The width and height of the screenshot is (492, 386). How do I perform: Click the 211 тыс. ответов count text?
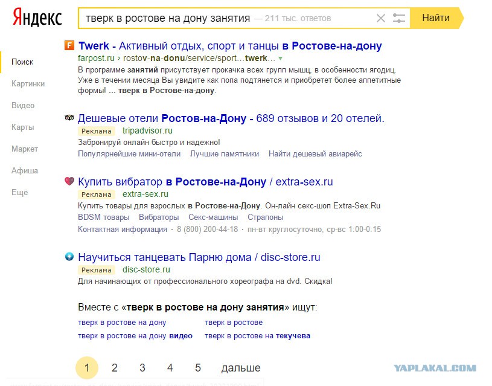click(298, 18)
